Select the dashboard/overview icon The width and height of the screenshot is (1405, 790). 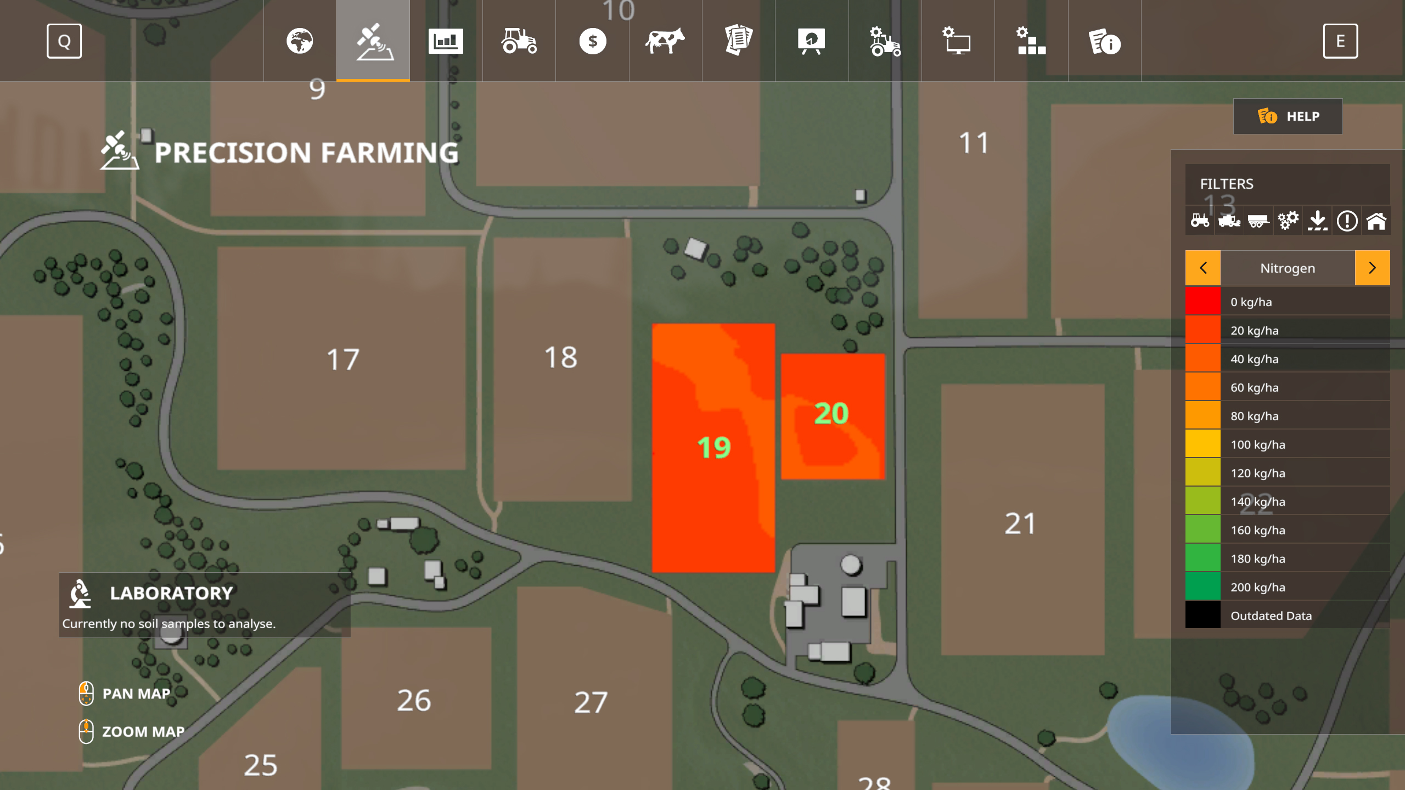click(447, 41)
